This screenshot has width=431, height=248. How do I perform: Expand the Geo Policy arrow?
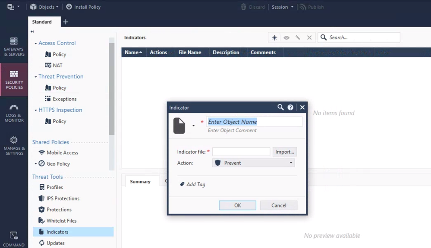pyautogui.click(x=36, y=164)
